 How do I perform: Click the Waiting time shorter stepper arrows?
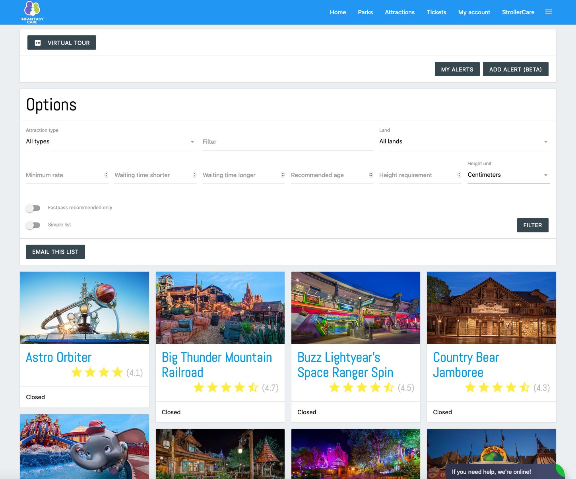point(194,175)
